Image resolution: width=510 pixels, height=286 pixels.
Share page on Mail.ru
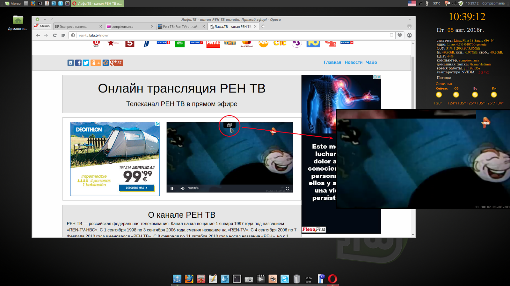pyautogui.click(x=106, y=63)
